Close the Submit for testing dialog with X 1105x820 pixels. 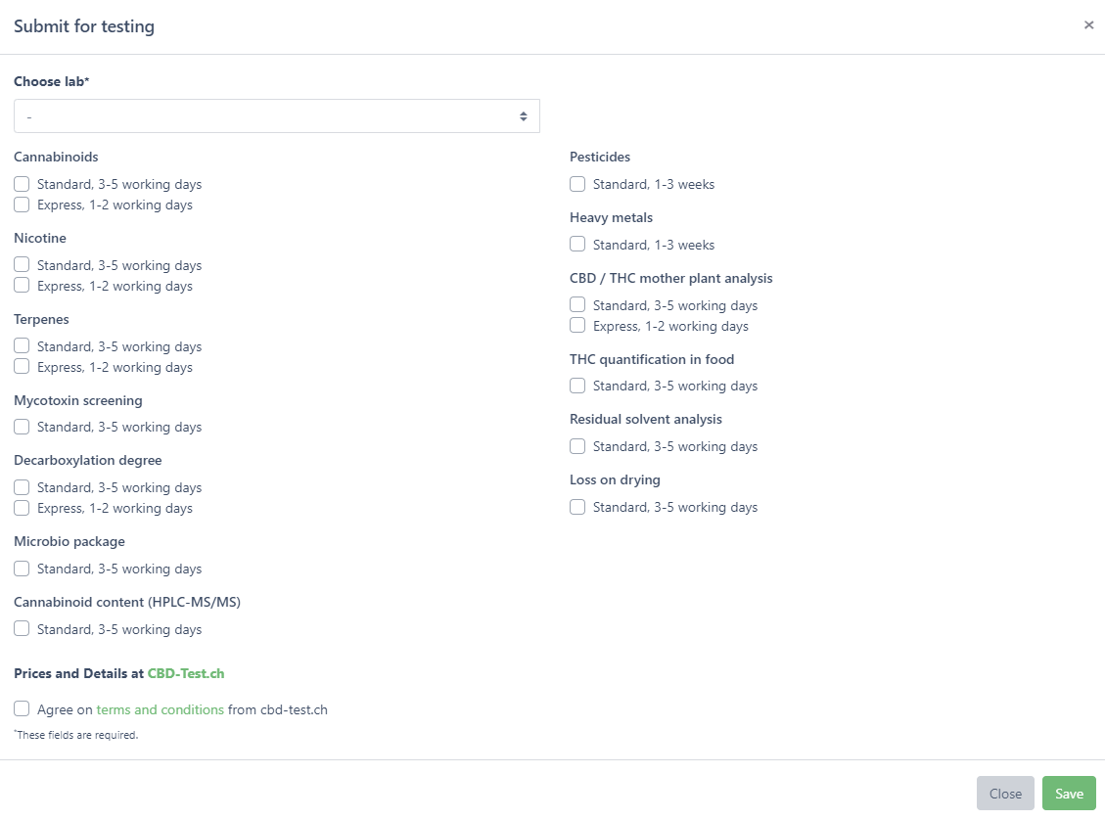tap(1088, 25)
